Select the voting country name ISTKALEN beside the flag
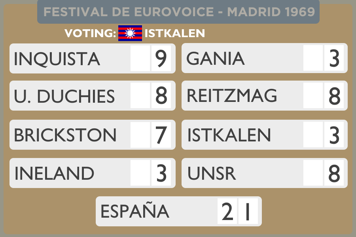The height and width of the screenshot is (237, 356). tap(175, 34)
